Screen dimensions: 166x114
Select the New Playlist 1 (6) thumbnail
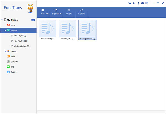click(67, 29)
